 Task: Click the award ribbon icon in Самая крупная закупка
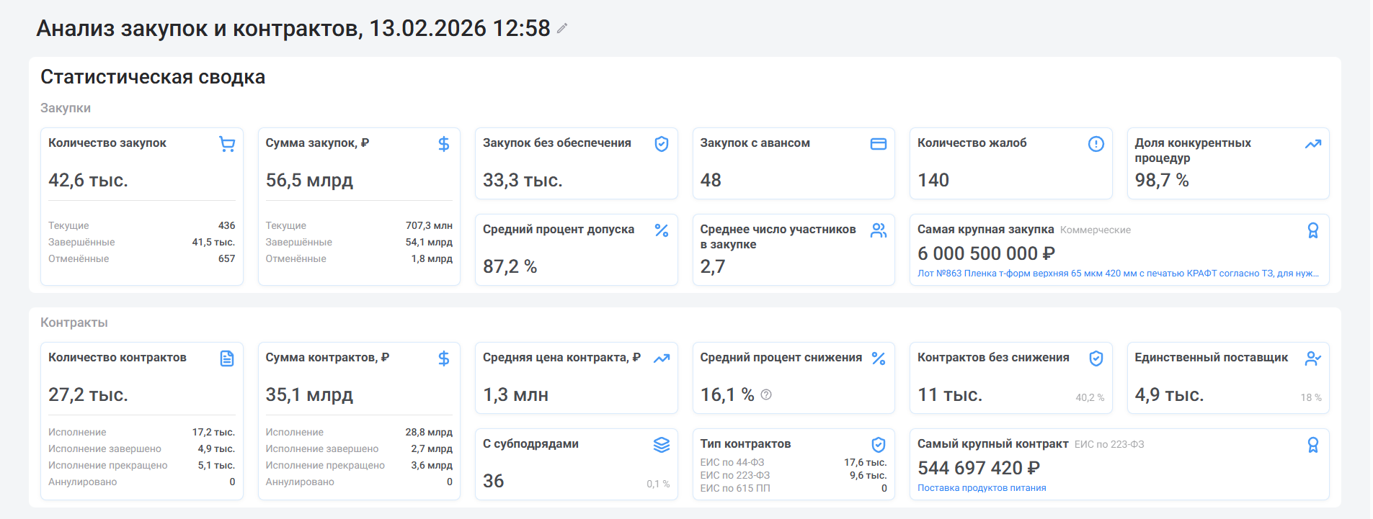click(x=1312, y=230)
